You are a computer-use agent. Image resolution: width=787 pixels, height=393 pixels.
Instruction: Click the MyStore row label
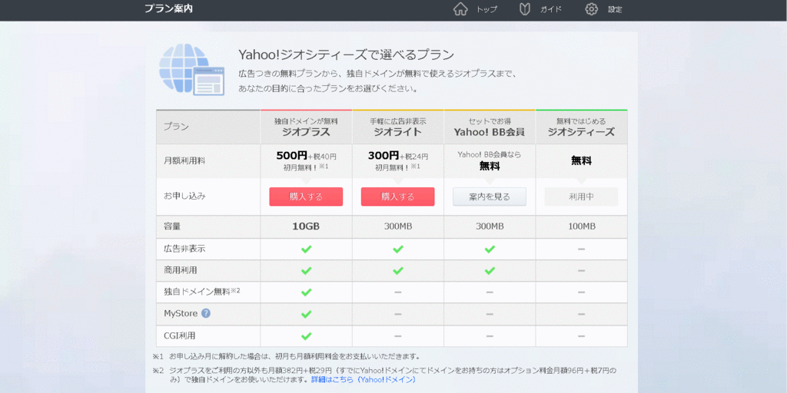click(181, 313)
